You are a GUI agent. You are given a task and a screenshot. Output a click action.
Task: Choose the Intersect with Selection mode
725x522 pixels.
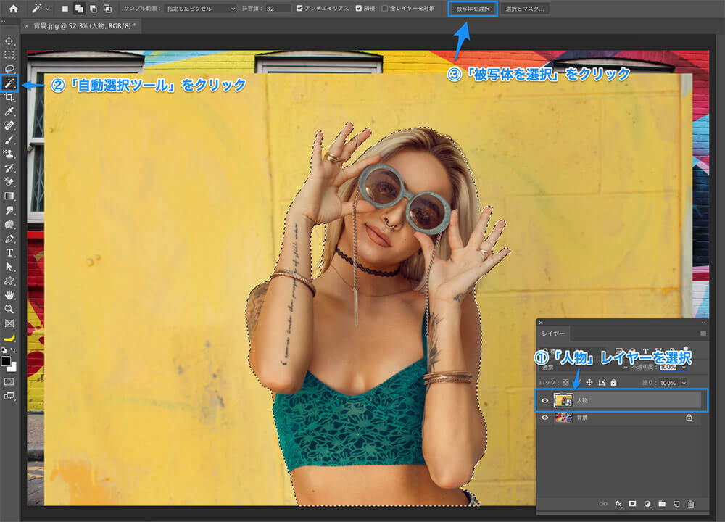coord(107,8)
